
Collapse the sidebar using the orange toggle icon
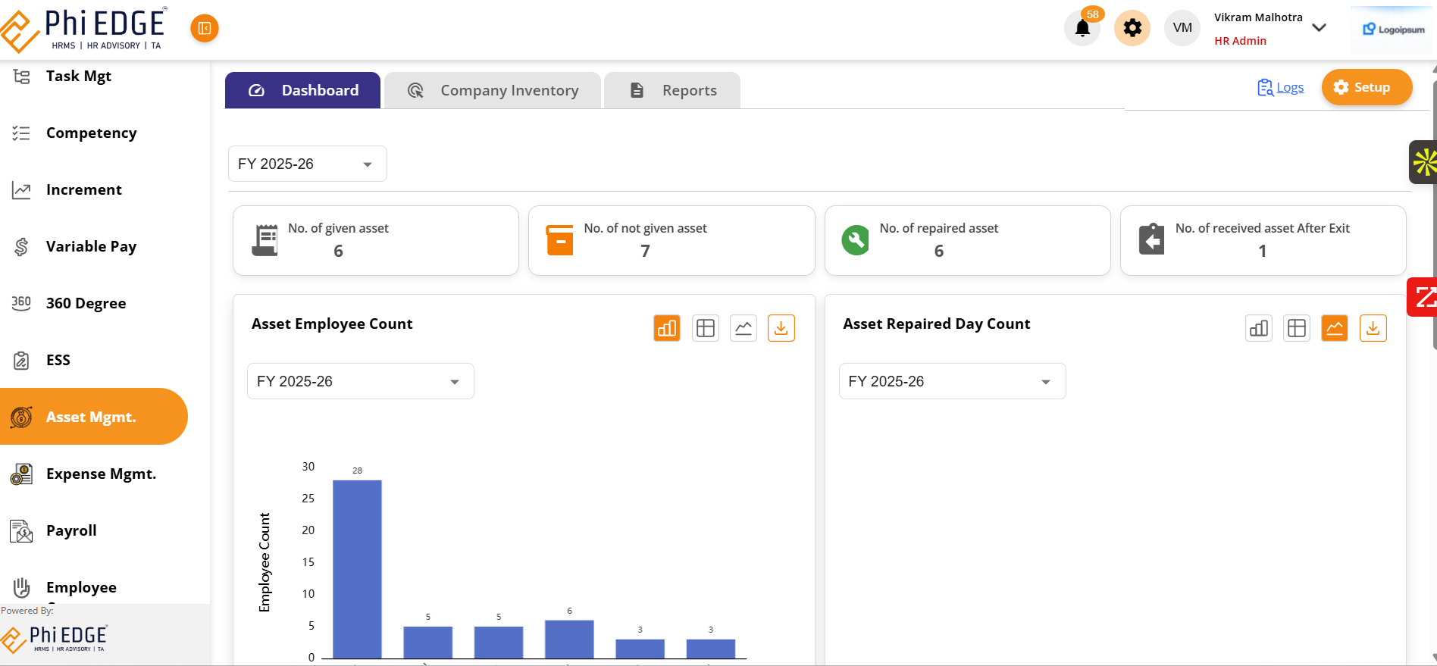tap(204, 28)
